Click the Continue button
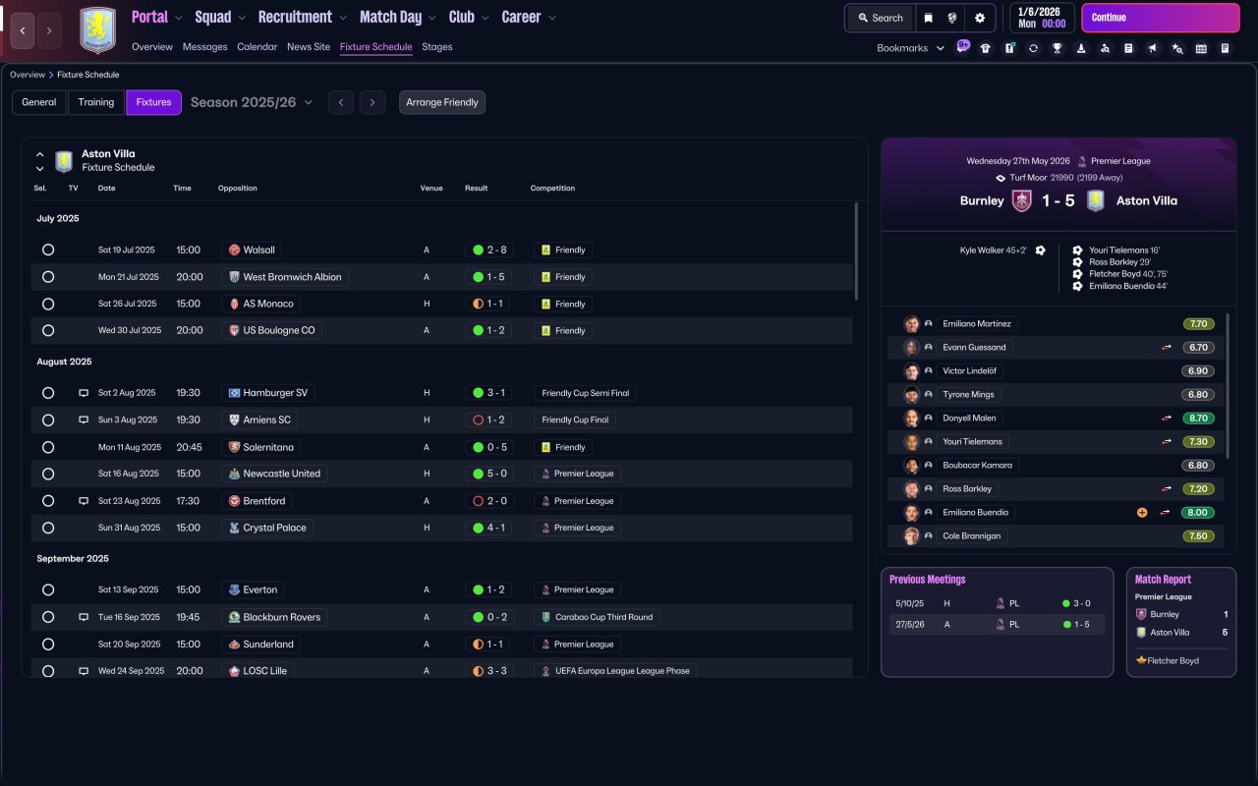Image resolution: width=1258 pixels, height=786 pixels. (1161, 18)
